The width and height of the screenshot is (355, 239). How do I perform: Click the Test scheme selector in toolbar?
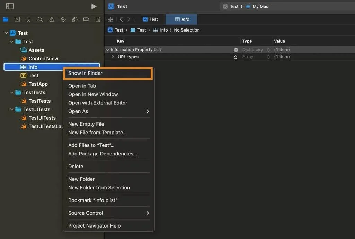pyautogui.click(x=231, y=6)
